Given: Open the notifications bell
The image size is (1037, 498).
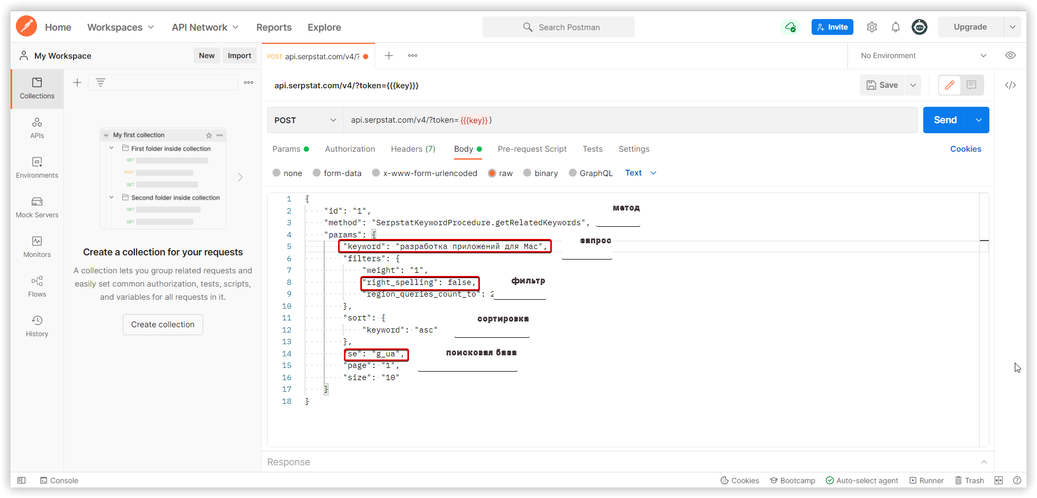Looking at the screenshot, I should 896,27.
